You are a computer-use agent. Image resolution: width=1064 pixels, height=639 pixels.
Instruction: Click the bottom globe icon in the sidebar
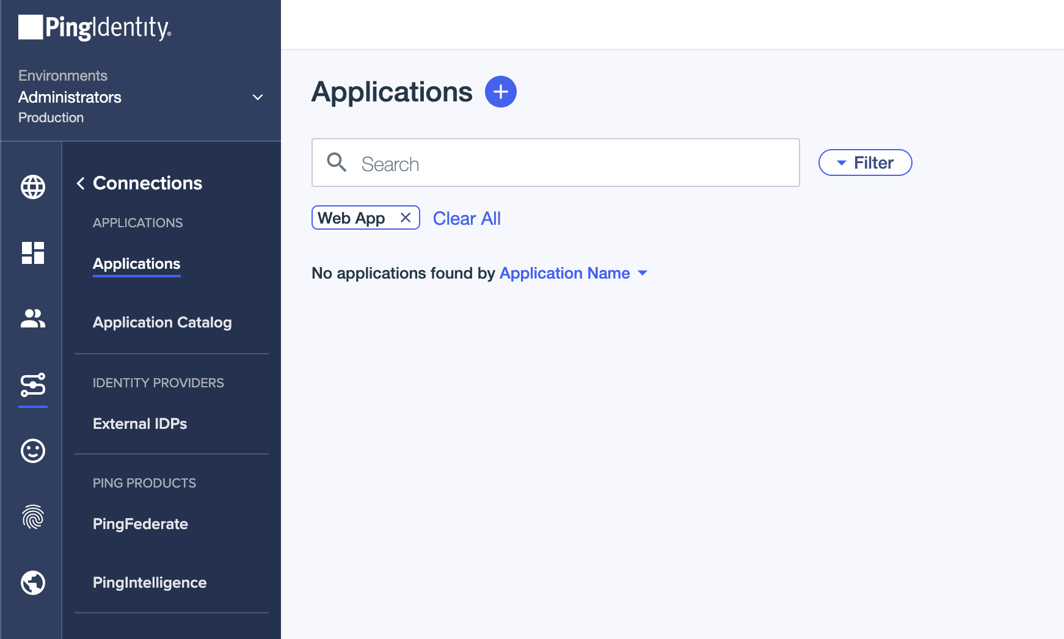coord(32,582)
